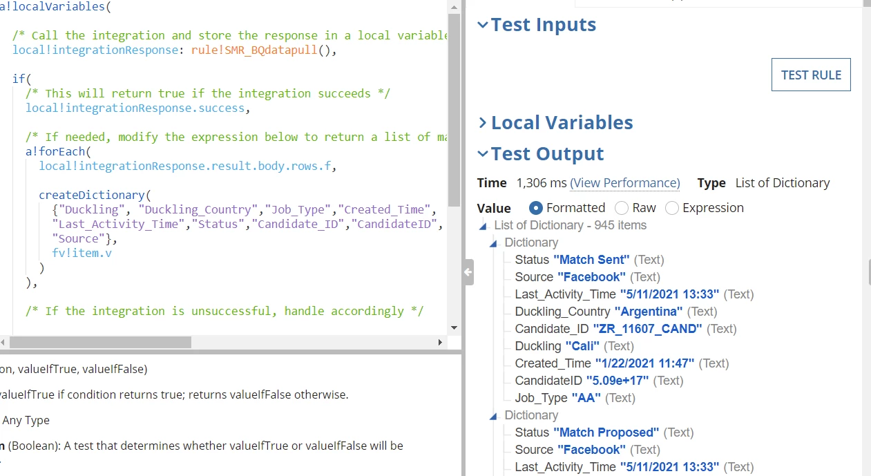Select the Job_Type "AA" row

pyautogui.click(x=575, y=398)
